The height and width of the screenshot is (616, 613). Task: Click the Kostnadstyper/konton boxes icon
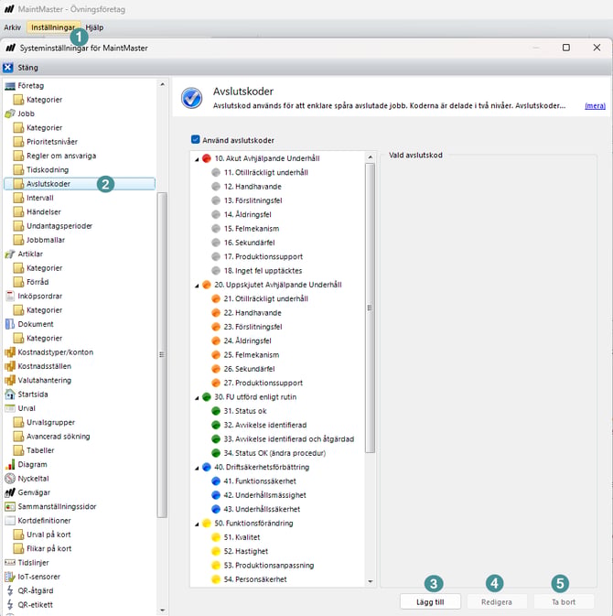point(10,352)
